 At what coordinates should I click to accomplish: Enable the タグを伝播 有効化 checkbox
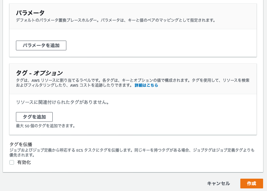click(12, 162)
